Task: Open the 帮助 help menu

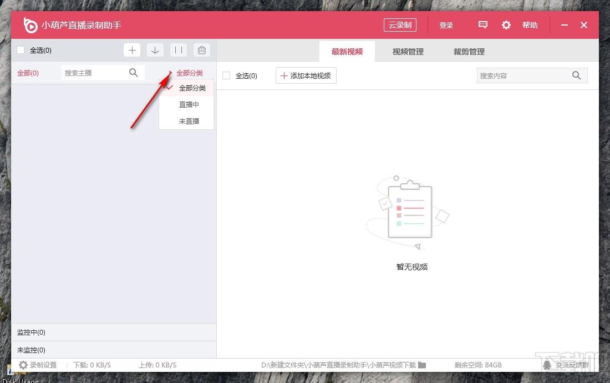Action: pos(530,25)
